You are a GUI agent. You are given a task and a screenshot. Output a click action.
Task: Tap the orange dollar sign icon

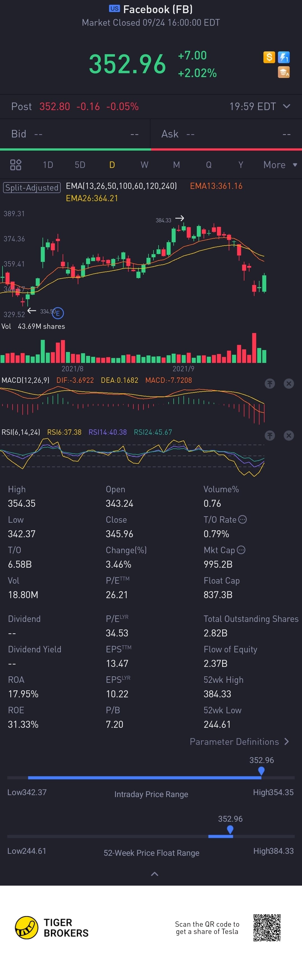269,57
